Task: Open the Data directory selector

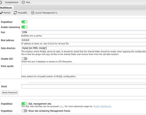Action: 84,48
